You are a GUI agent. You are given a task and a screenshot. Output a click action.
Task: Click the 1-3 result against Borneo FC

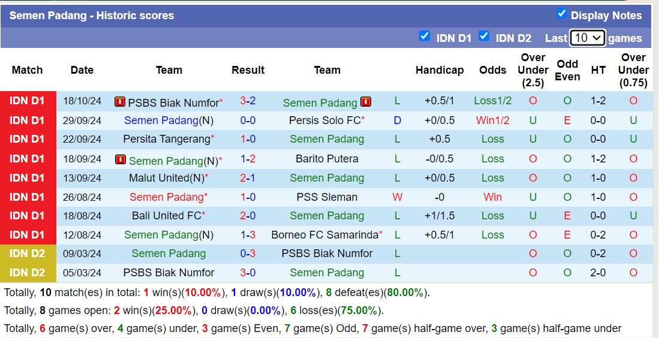point(248,235)
